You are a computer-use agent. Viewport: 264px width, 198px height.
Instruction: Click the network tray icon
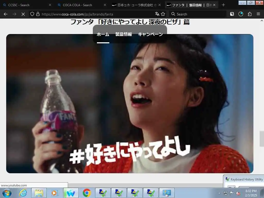point(225,193)
